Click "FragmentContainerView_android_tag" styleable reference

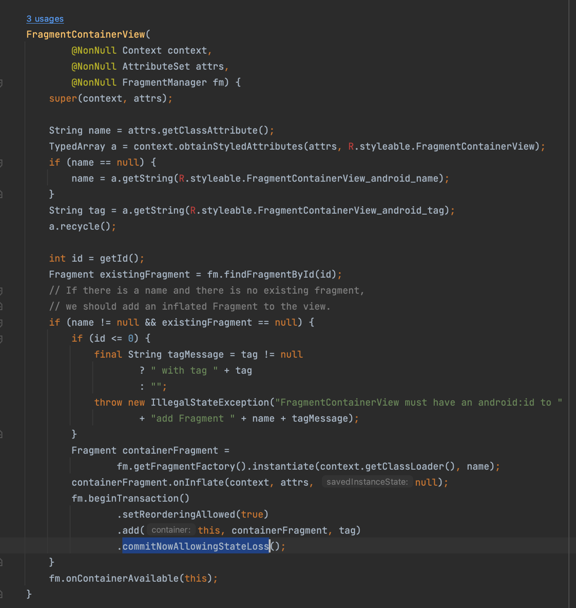pos(351,210)
